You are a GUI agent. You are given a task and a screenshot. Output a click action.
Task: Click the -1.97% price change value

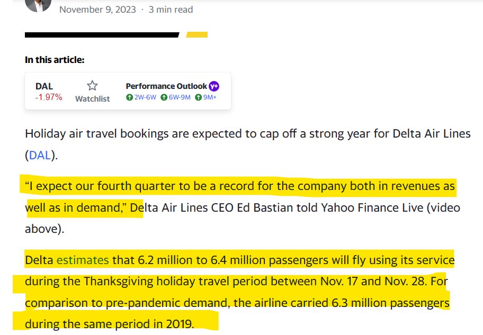pos(49,97)
